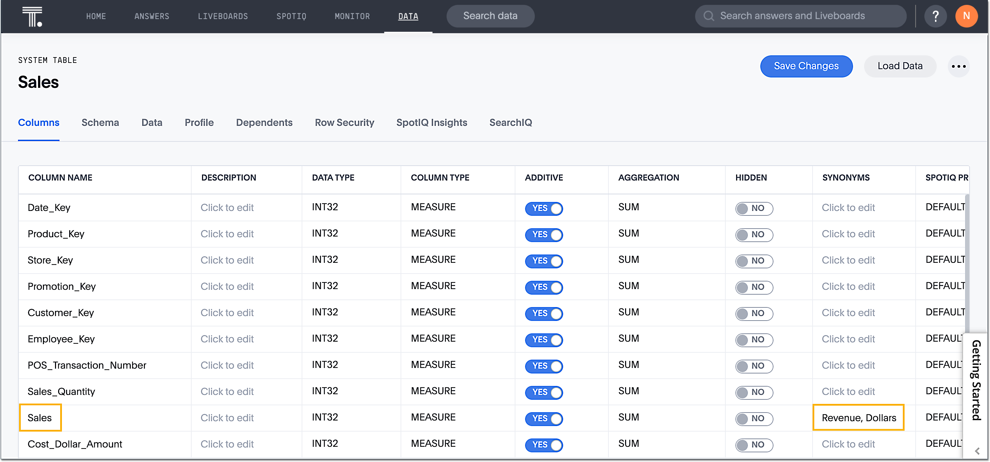Open the help question mark icon
This screenshot has width=990, height=462.
point(935,16)
